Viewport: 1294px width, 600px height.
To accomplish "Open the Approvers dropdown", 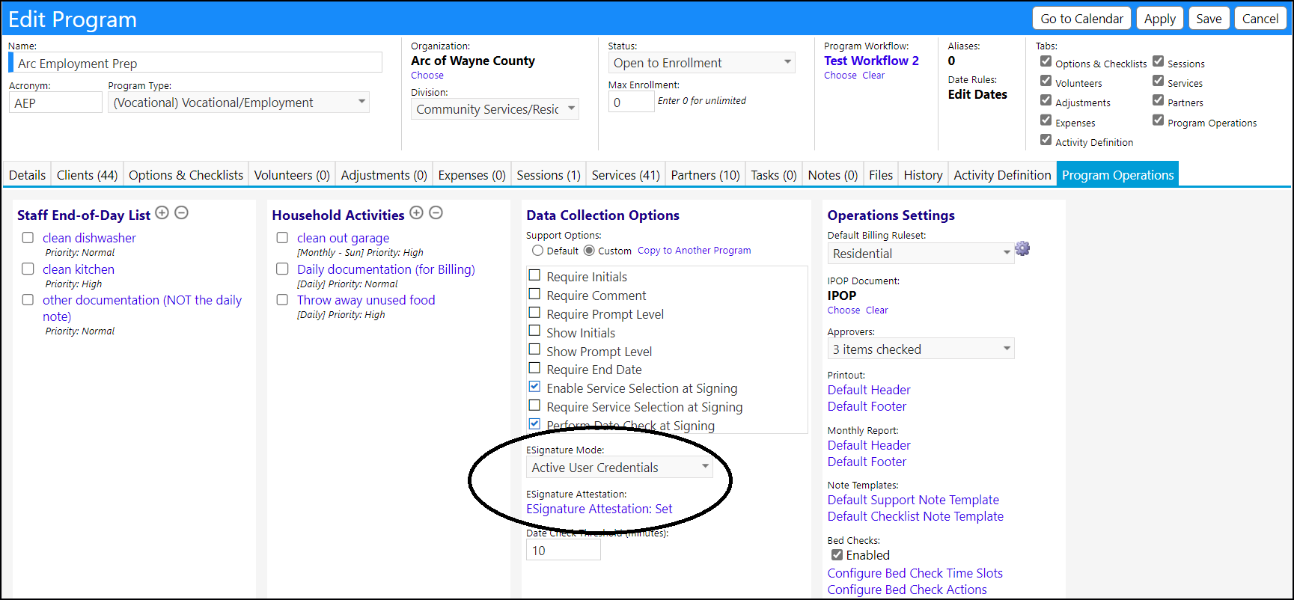I will (921, 349).
